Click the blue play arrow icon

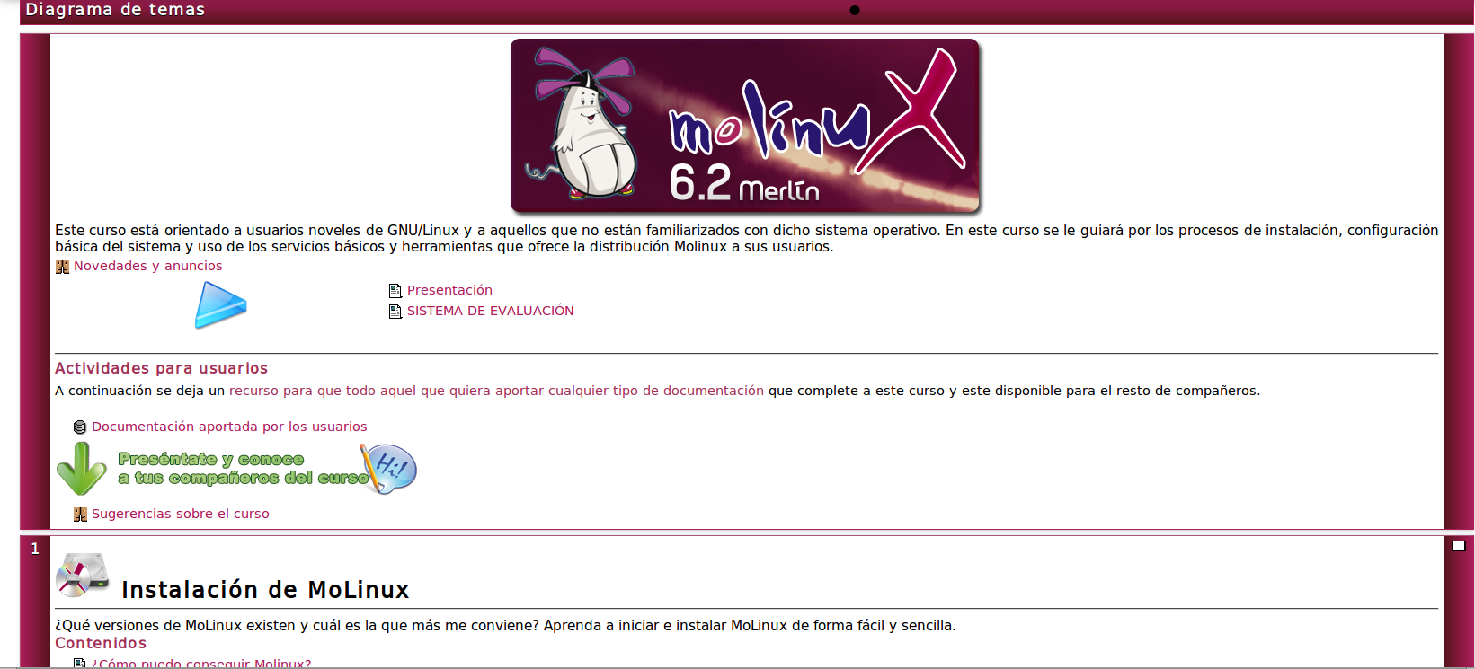pyautogui.click(x=221, y=304)
